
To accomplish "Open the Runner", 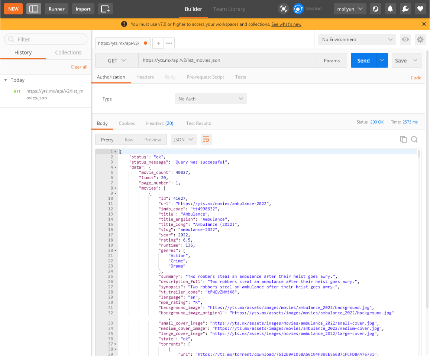I will (x=56, y=9).
